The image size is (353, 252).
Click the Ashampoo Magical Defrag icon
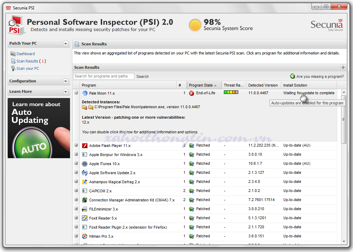pyautogui.click(x=85, y=182)
